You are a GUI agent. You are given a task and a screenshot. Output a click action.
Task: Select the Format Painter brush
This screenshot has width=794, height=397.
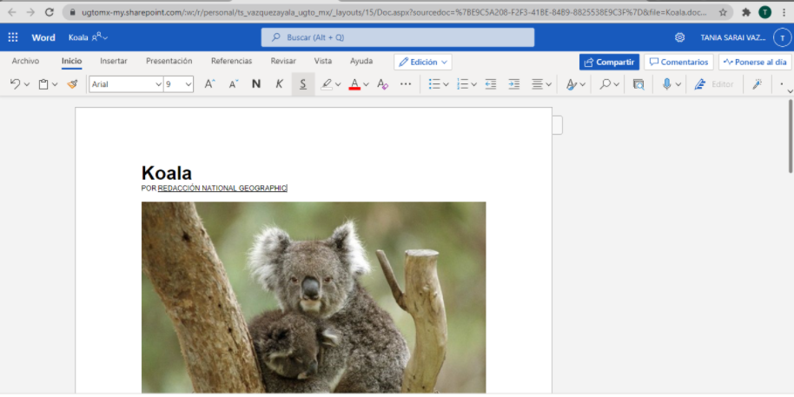coord(72,84)
